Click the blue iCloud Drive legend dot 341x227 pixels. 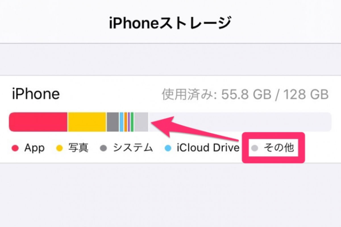(168, 148)
